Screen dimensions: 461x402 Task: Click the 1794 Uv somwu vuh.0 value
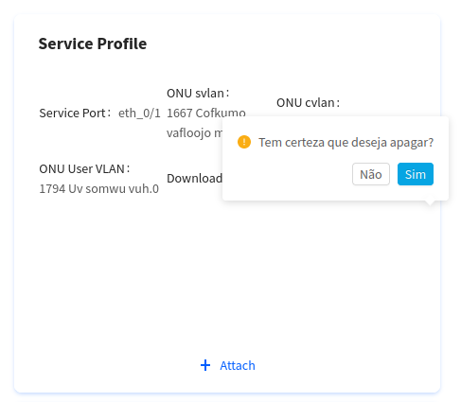click(x=98, y=188)
